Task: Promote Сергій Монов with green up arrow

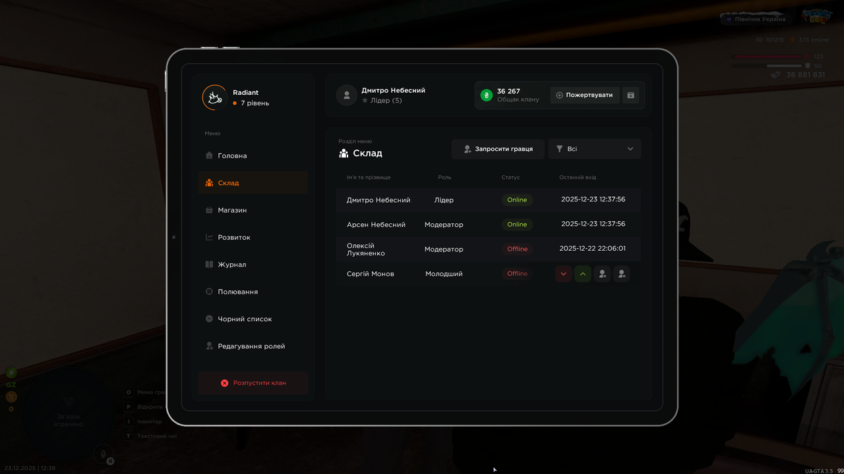Action: tap(583, 274)
